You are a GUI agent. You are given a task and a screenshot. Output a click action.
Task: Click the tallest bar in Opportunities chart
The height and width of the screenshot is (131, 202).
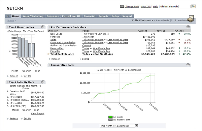[x=20, y=47]
